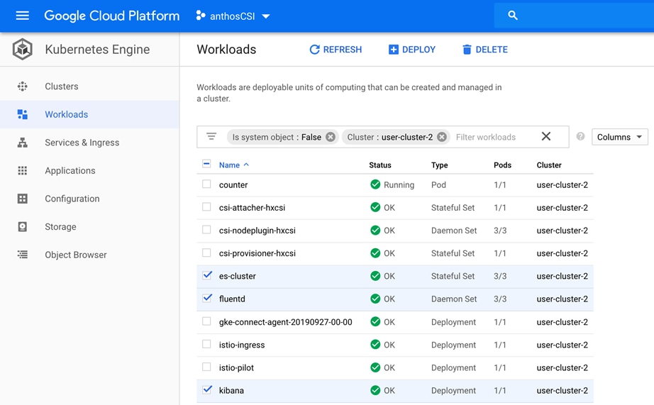Screen dimensions: 654x405
Task: Click the REFRESH button
Action: pos(336,50)
